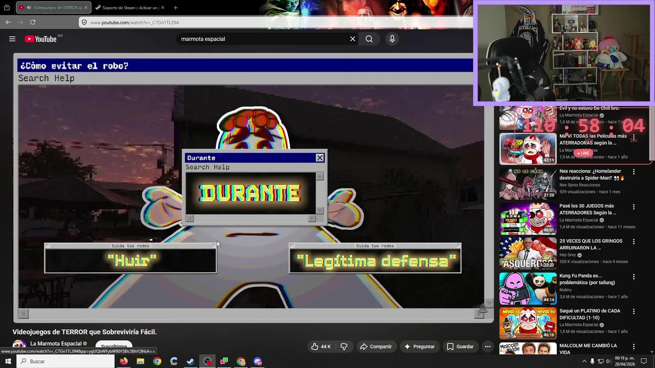Click the video title below the player
This screenshot has height=368, width=655.
84,332
